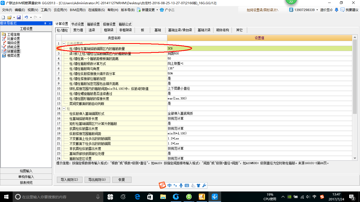Open the 视图(V) menu

click(33, 10)
